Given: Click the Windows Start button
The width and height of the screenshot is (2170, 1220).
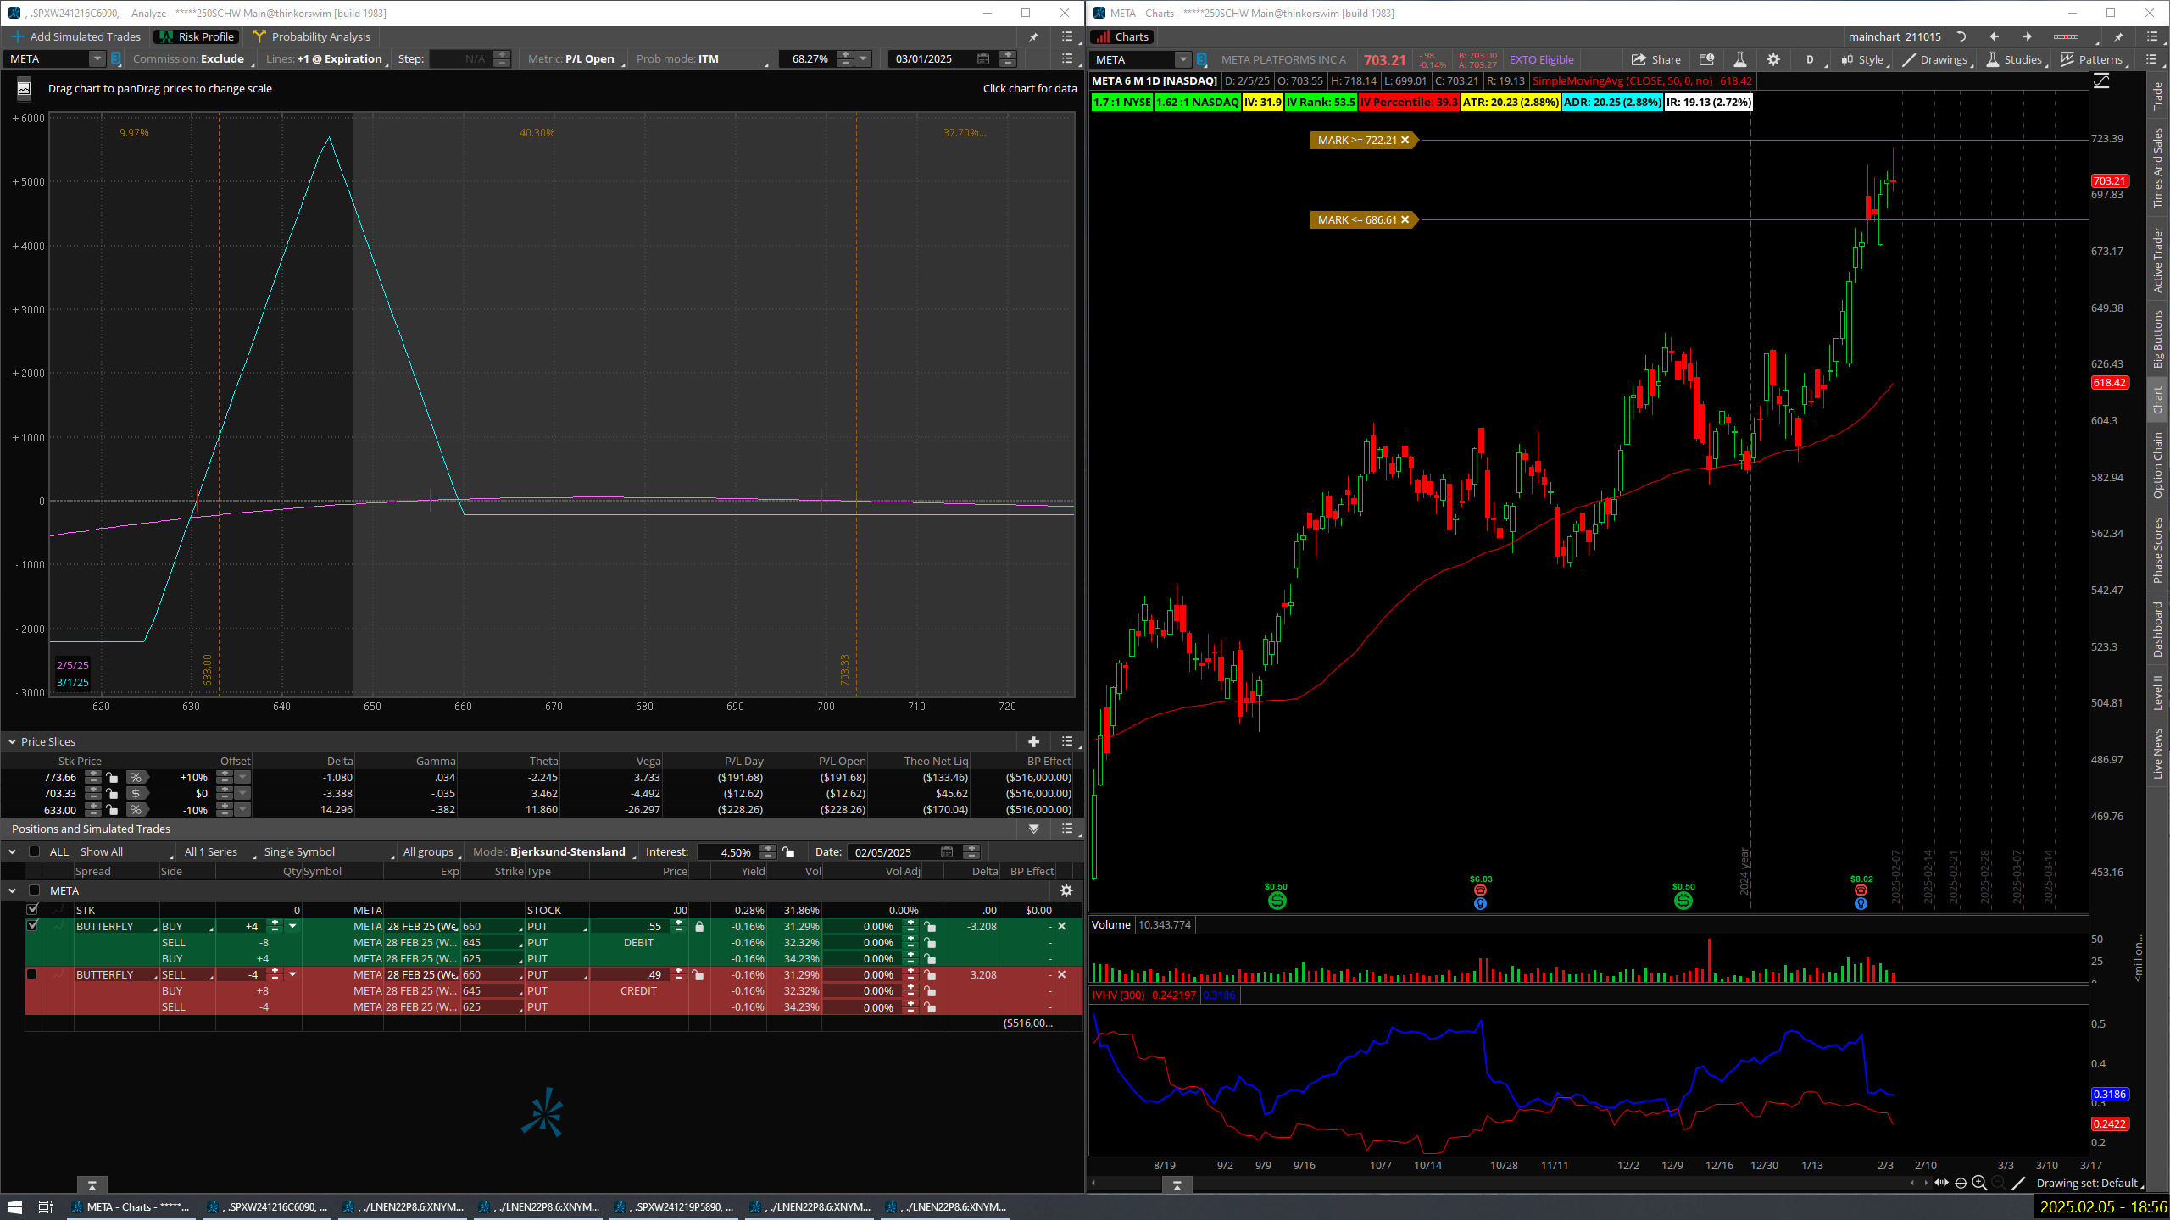Looking at the screenshot, I should click(x=14, y=1206).
